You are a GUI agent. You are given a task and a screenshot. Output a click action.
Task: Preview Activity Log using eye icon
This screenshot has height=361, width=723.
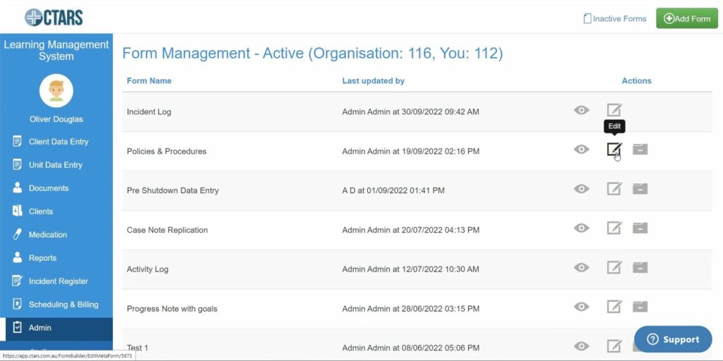[581, 267]
